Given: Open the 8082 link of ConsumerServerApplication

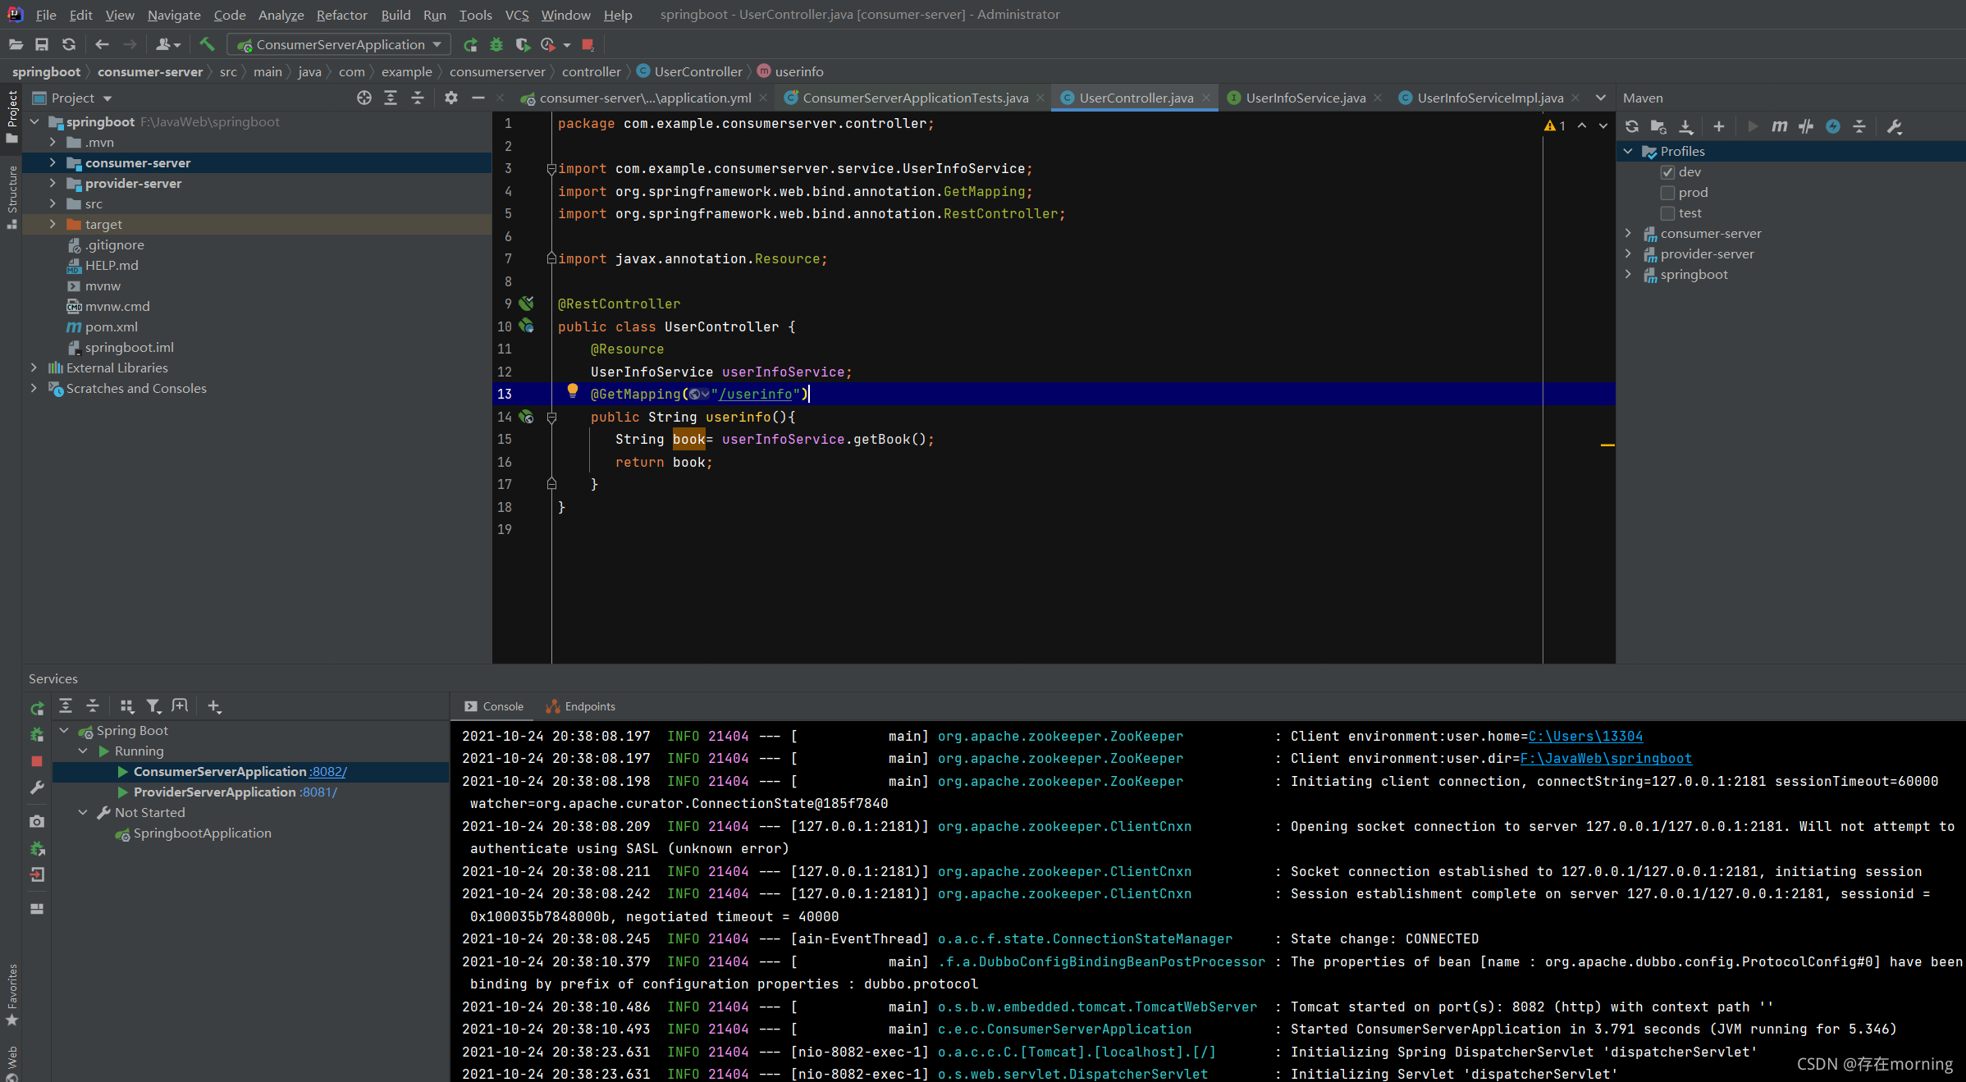Looking at the screenshot, I should point(327,771).
